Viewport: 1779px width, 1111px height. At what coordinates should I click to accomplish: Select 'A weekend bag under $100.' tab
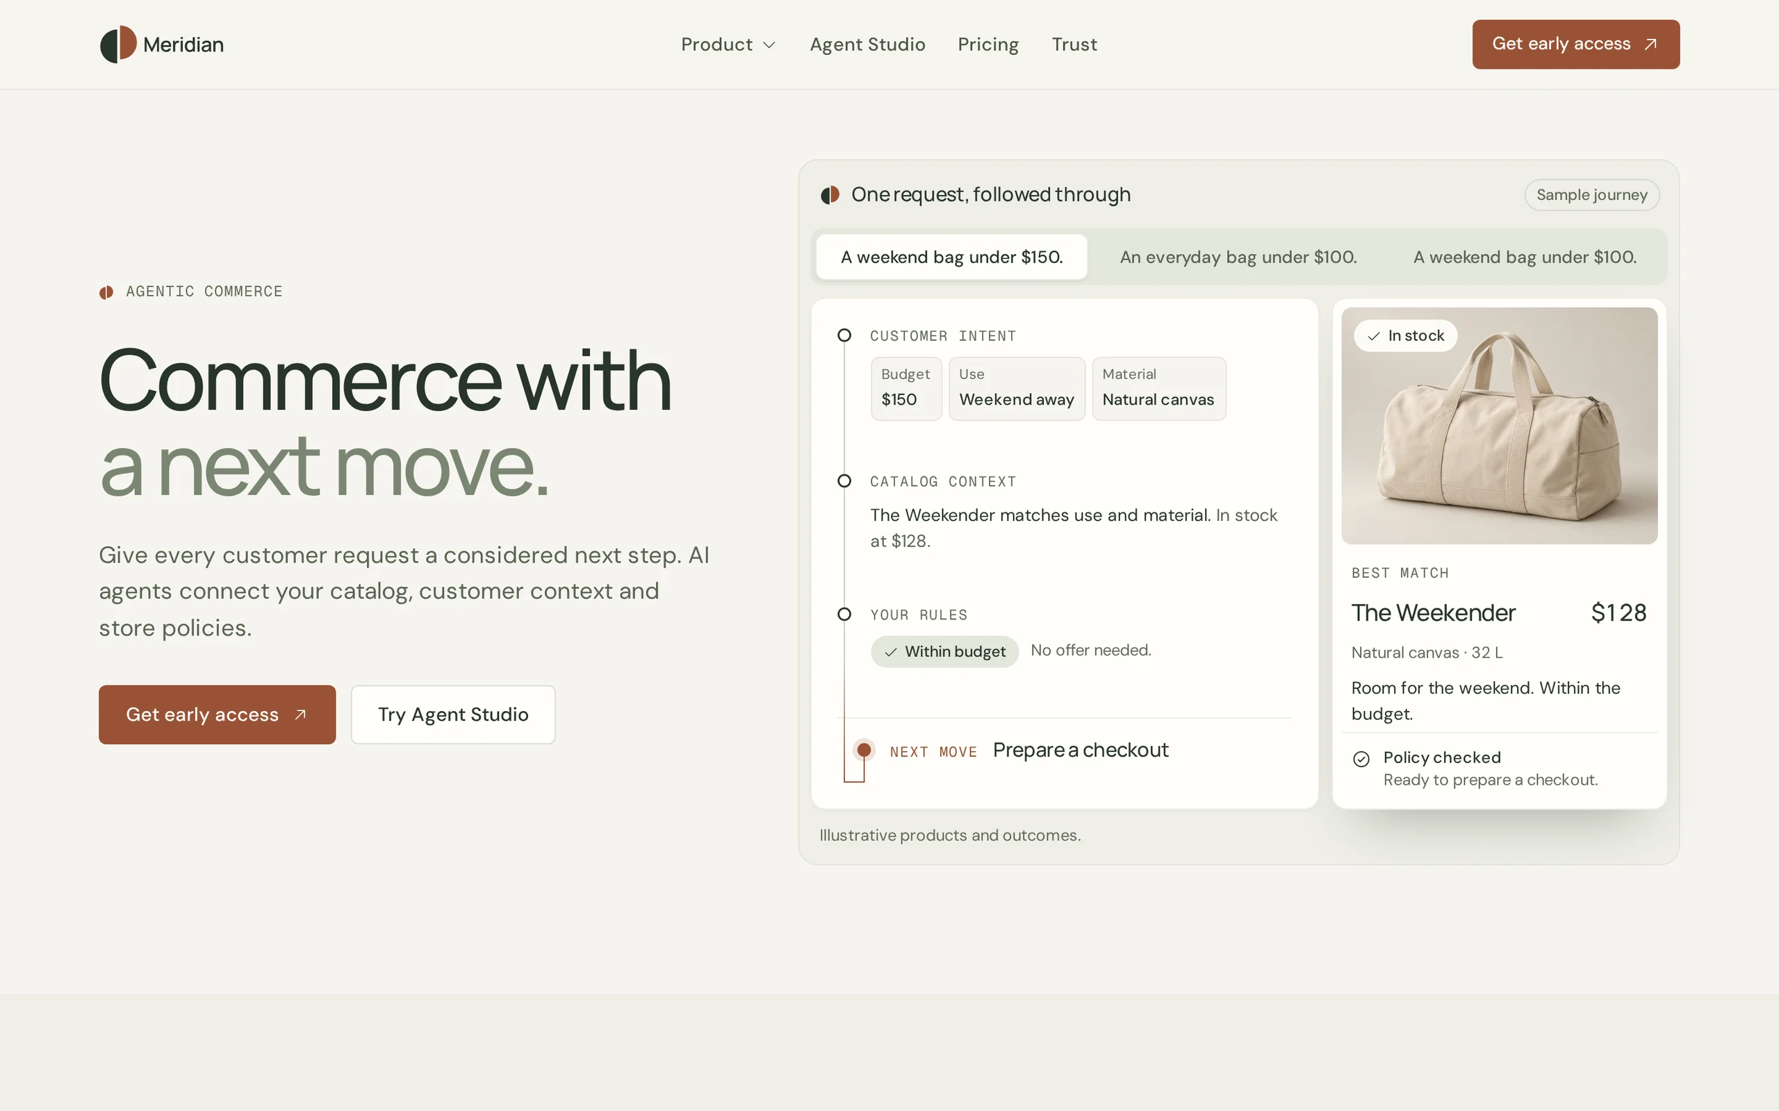pos(1525,257)
